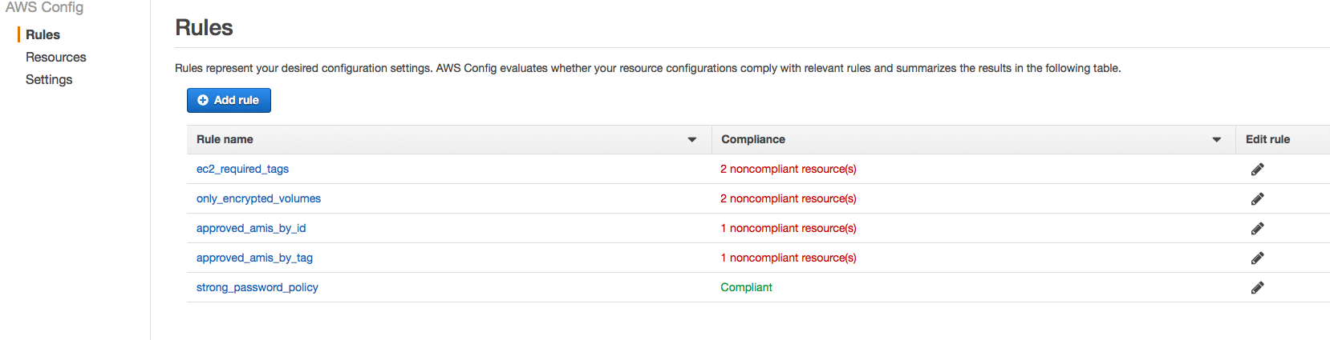Open the only_encrypted_volumes rule

click(258, 198)
